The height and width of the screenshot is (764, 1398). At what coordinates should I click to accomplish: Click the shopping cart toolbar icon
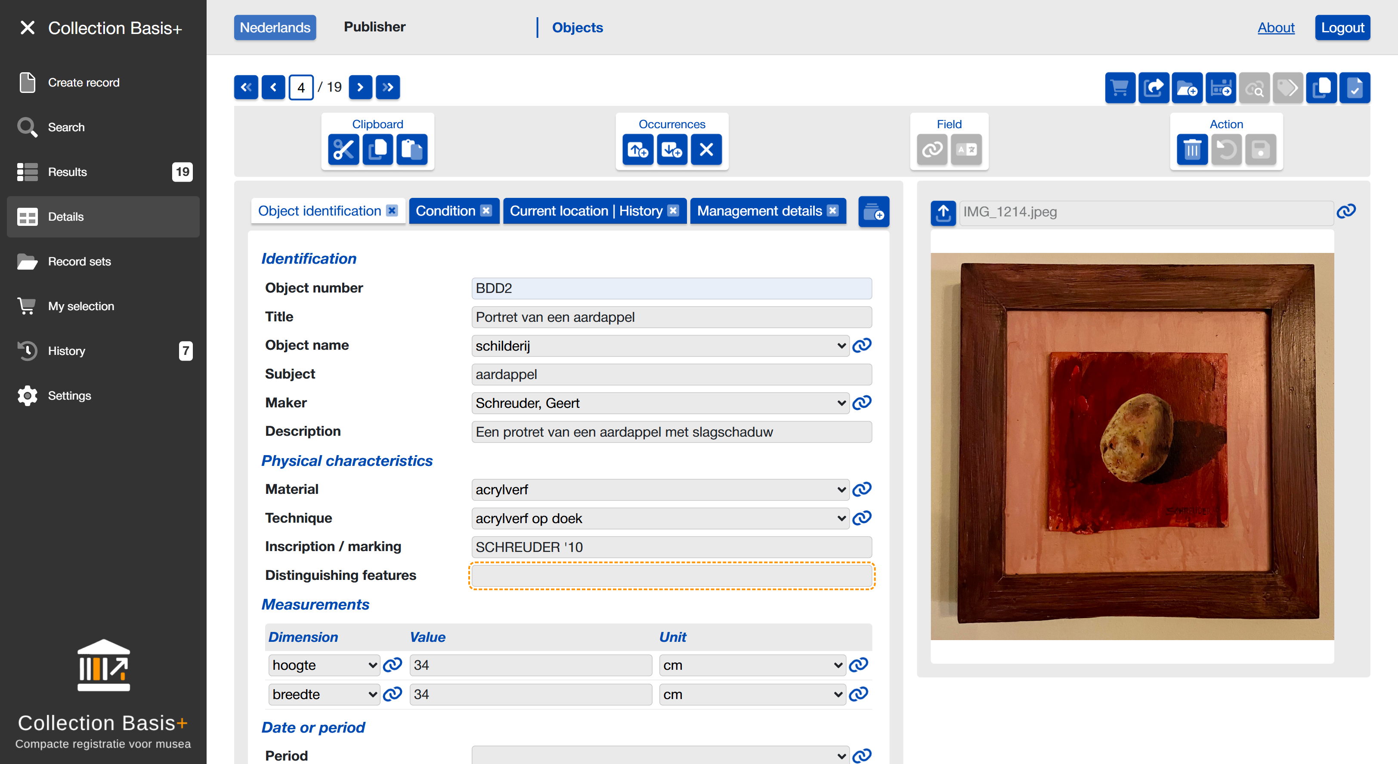point(1120,87)
